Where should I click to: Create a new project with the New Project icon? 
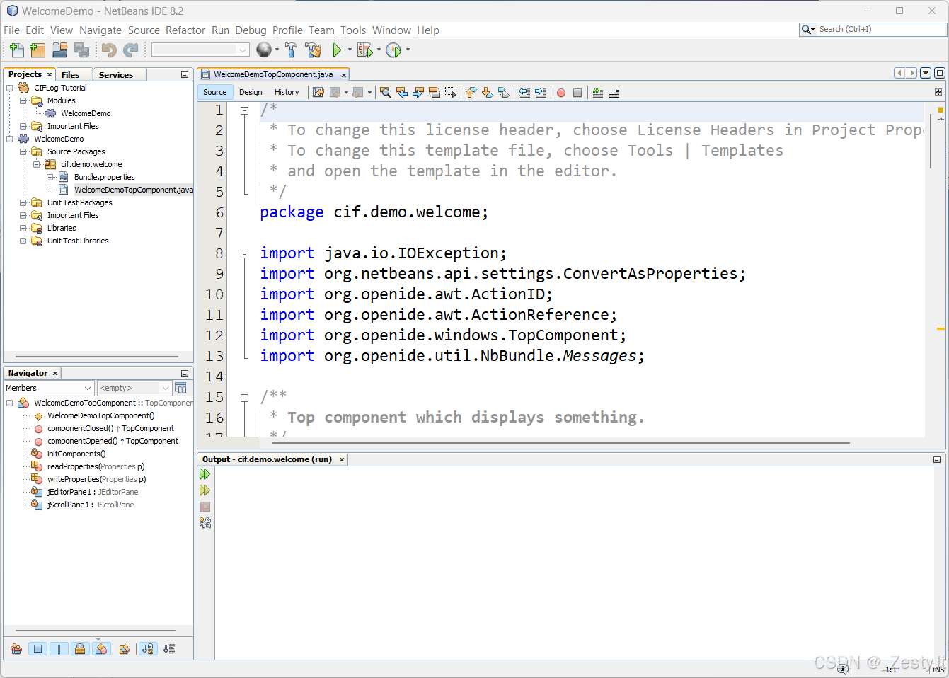tap(38, 50)
